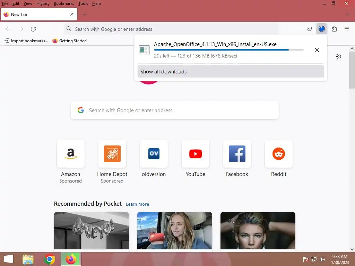
Task: Open the woman in car story thumbnail
Action: [x=175, y=231]
